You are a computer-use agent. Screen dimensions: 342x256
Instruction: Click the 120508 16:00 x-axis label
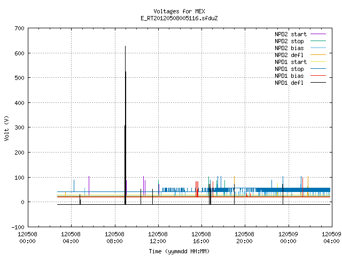201,238
